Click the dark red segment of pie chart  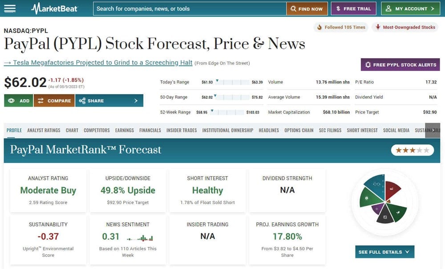tap(392, 190)
